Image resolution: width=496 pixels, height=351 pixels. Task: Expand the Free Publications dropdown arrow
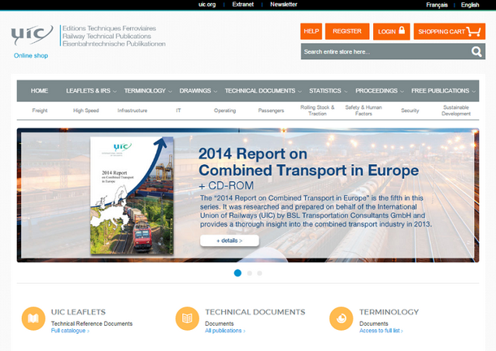[x=474, y=91]
